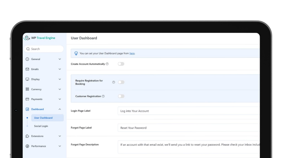This screenshot has height=158, width=282.
Task: Toggle Require Registration for Booking switch
Action: click(121, 82)
